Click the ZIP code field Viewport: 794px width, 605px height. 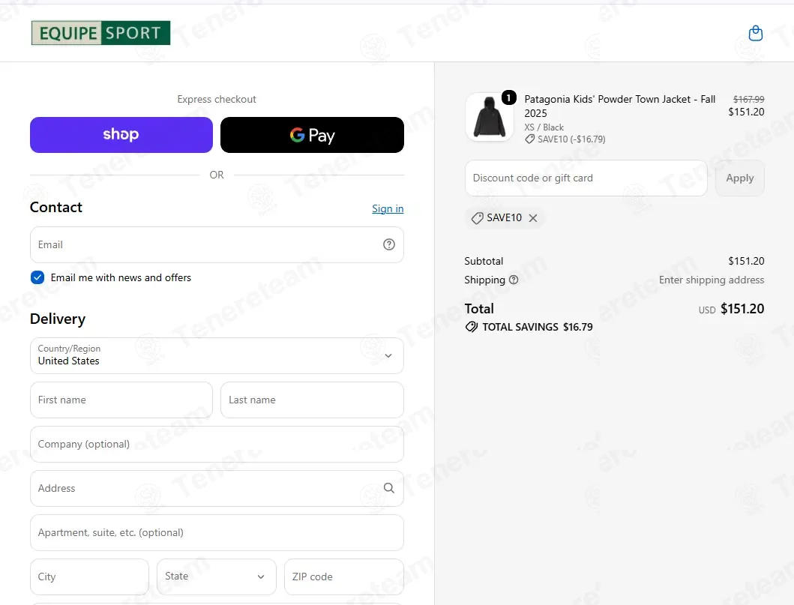coord(344,577)
